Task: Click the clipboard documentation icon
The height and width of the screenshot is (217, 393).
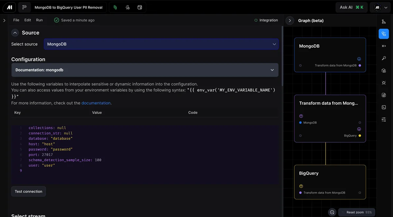Action: pyautogui.click(x=384, y=95)
